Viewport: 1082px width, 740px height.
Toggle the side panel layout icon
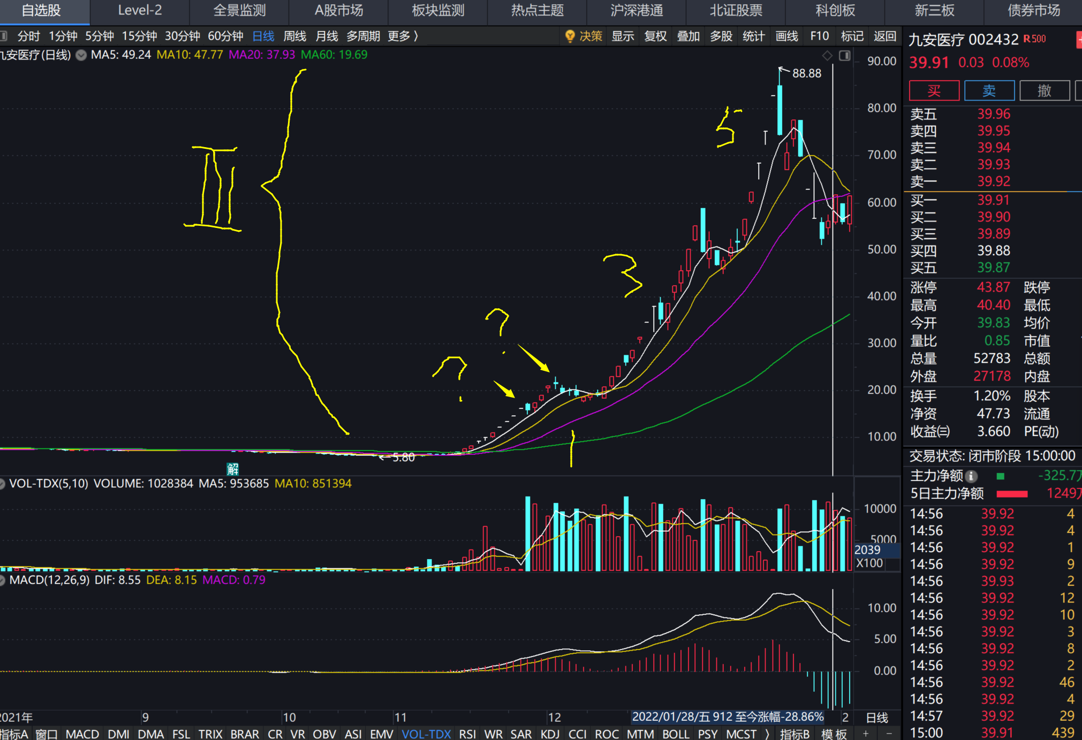845,56
